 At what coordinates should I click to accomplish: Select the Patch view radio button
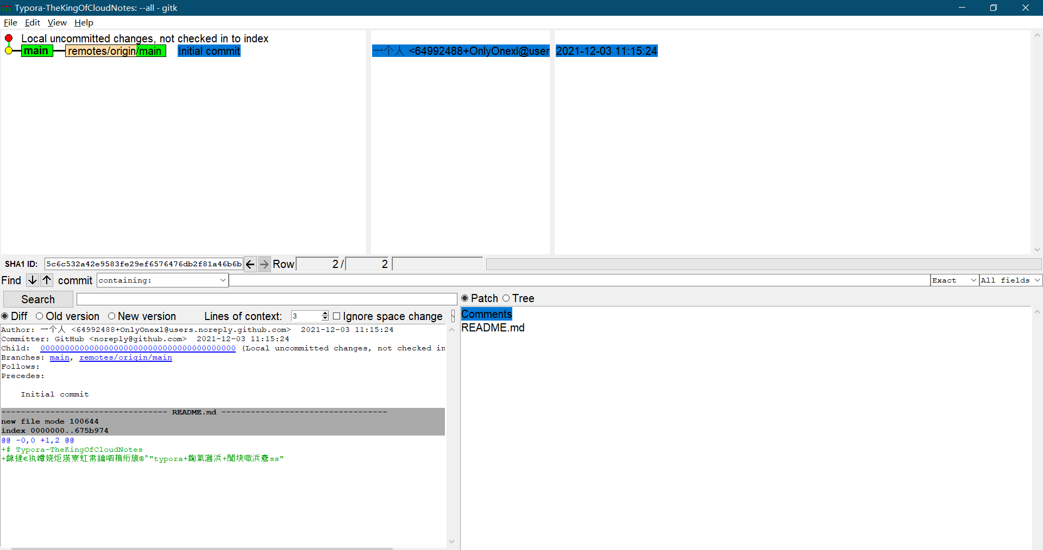(x=465, y=298)
